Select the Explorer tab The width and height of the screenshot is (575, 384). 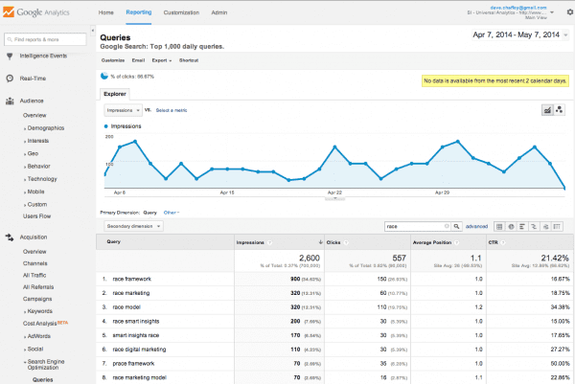115,94
